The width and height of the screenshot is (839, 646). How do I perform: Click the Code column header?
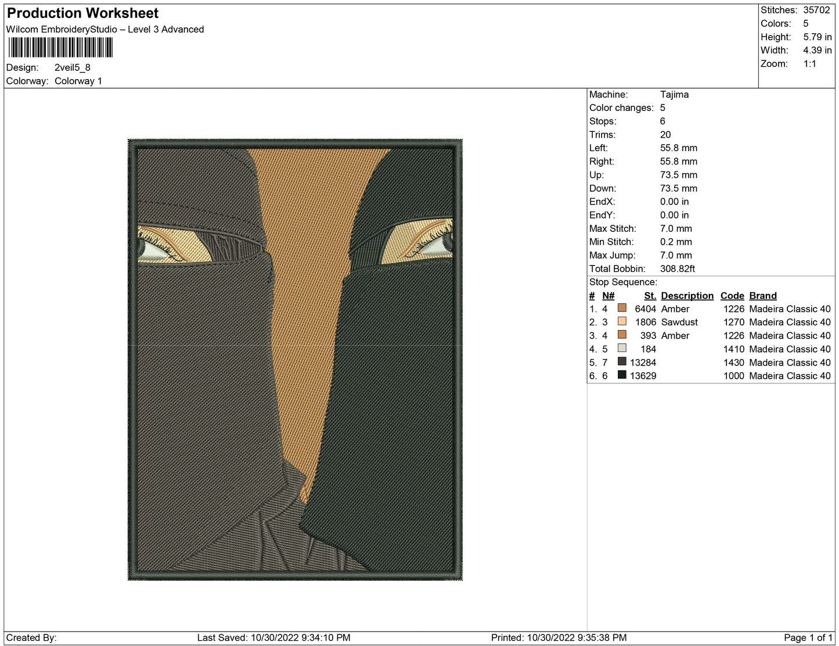(732, 296)
